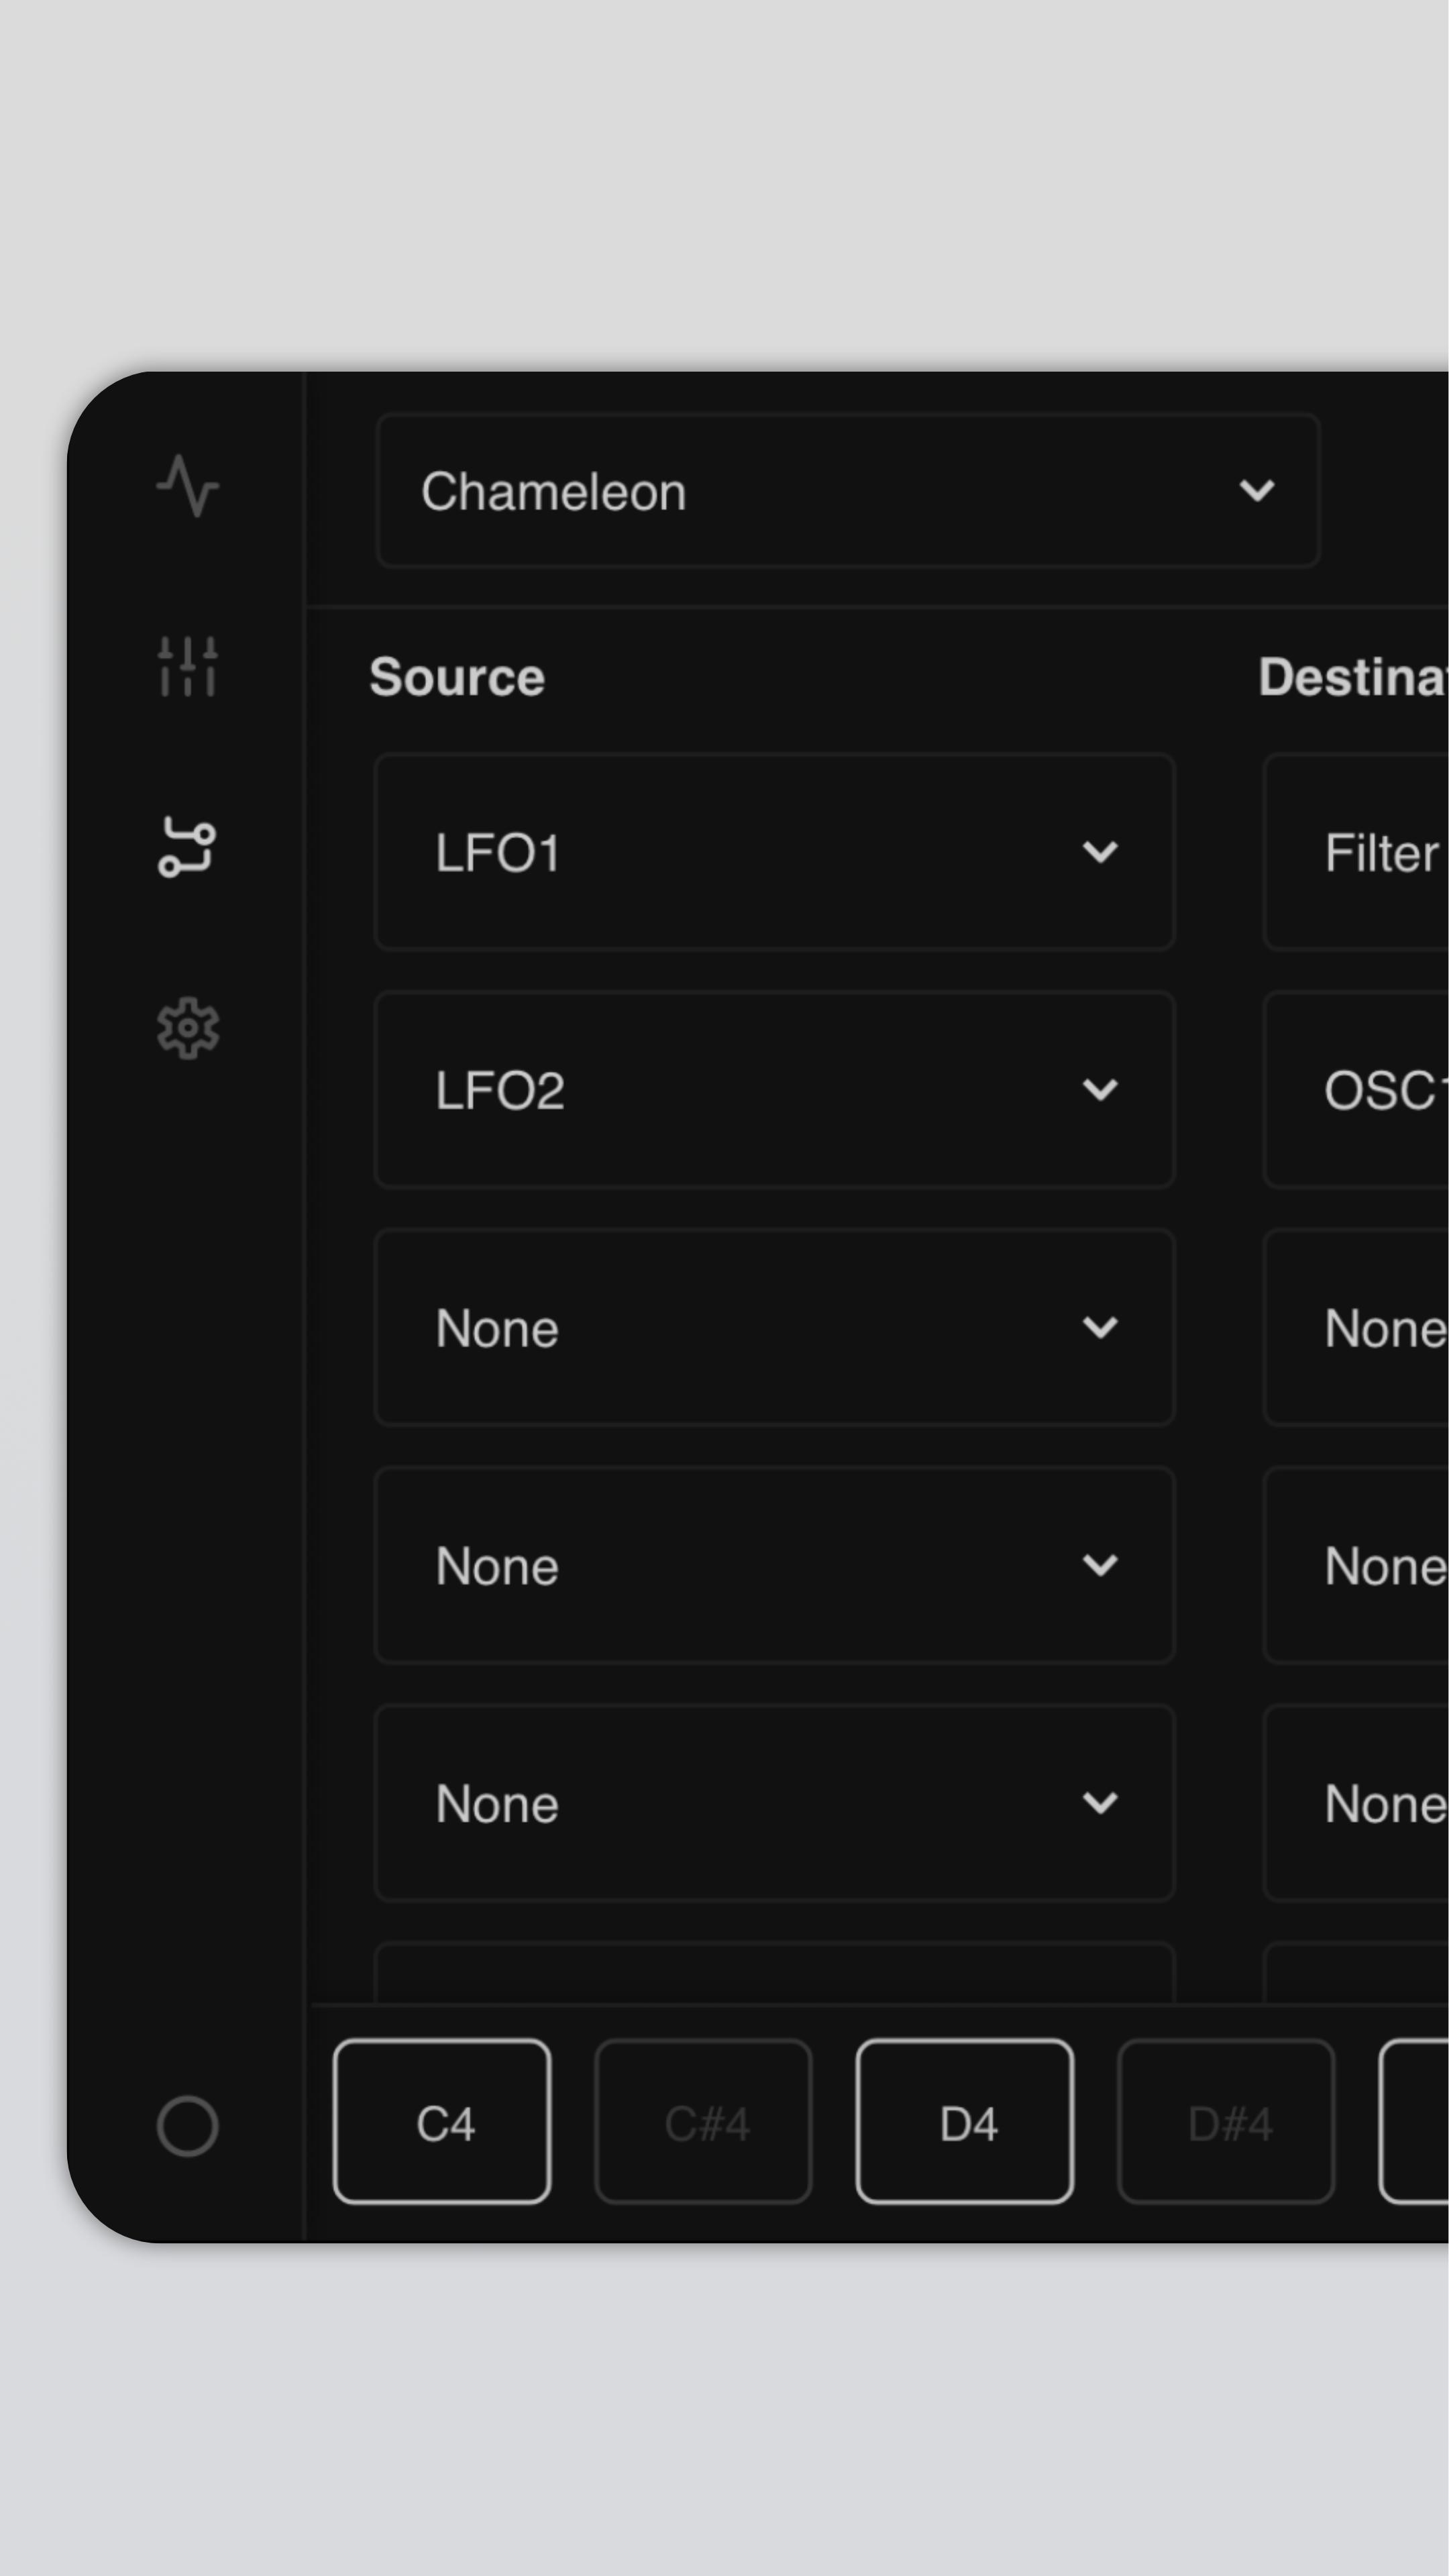Click the chevron arrow in LFO1 row
The height and width of the screenshot is (2576, 1449).
point(1100,853)
